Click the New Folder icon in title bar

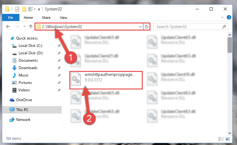point(24,9)
